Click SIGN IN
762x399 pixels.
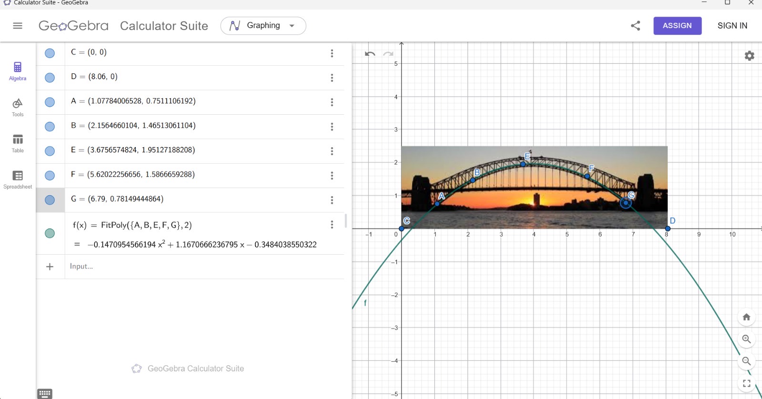pos(732,26)
